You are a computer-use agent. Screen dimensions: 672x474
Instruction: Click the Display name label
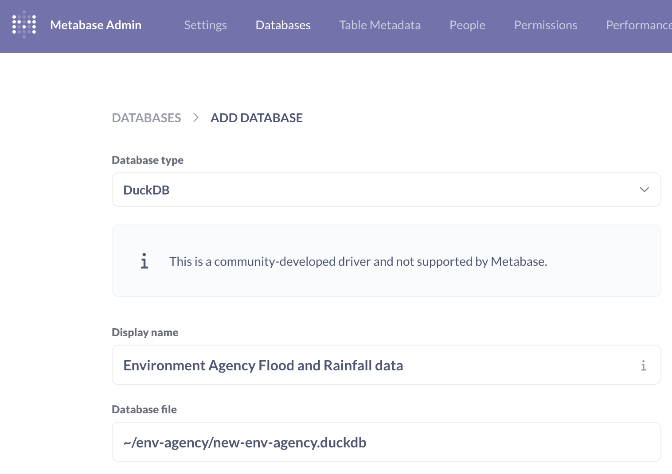tap(145, 332)
